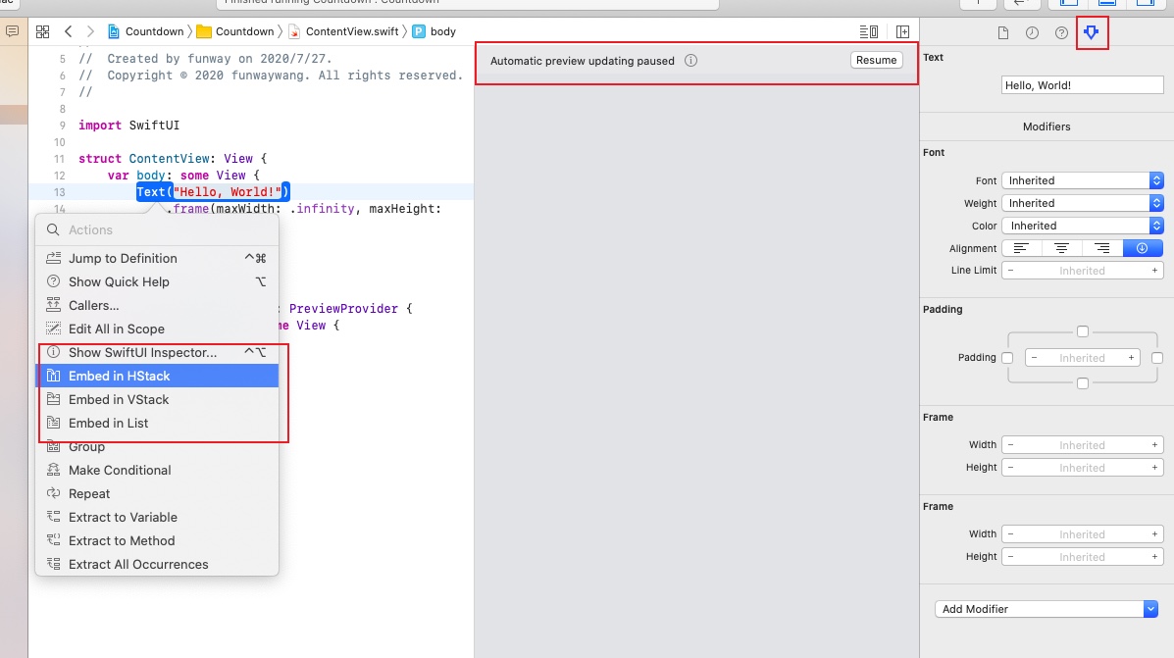Expand the Add Modifier dropdown
Screen dimensions: 1174x658
pos(1046,609)
